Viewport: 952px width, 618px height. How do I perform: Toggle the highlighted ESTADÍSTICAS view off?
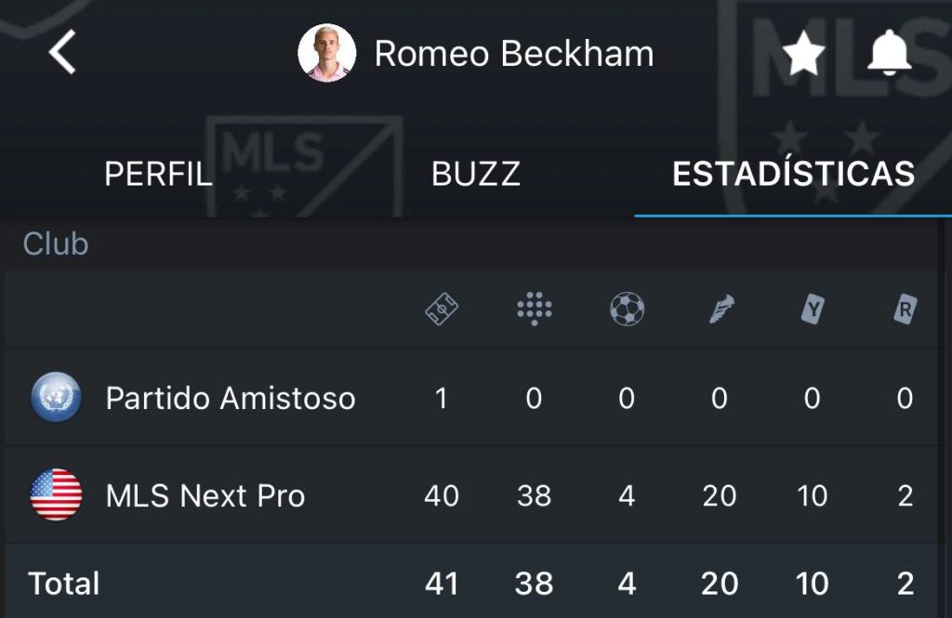click(793, 173)
